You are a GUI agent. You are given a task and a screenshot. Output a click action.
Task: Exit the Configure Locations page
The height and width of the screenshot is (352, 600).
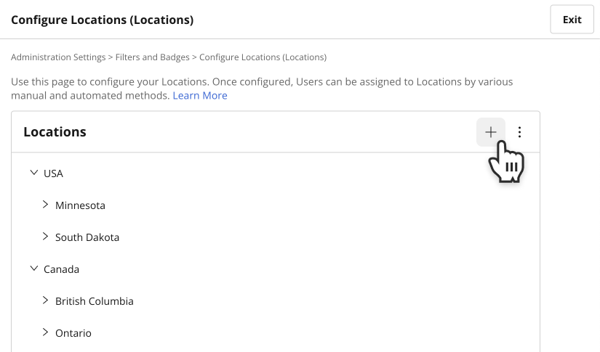pos(572,20)
